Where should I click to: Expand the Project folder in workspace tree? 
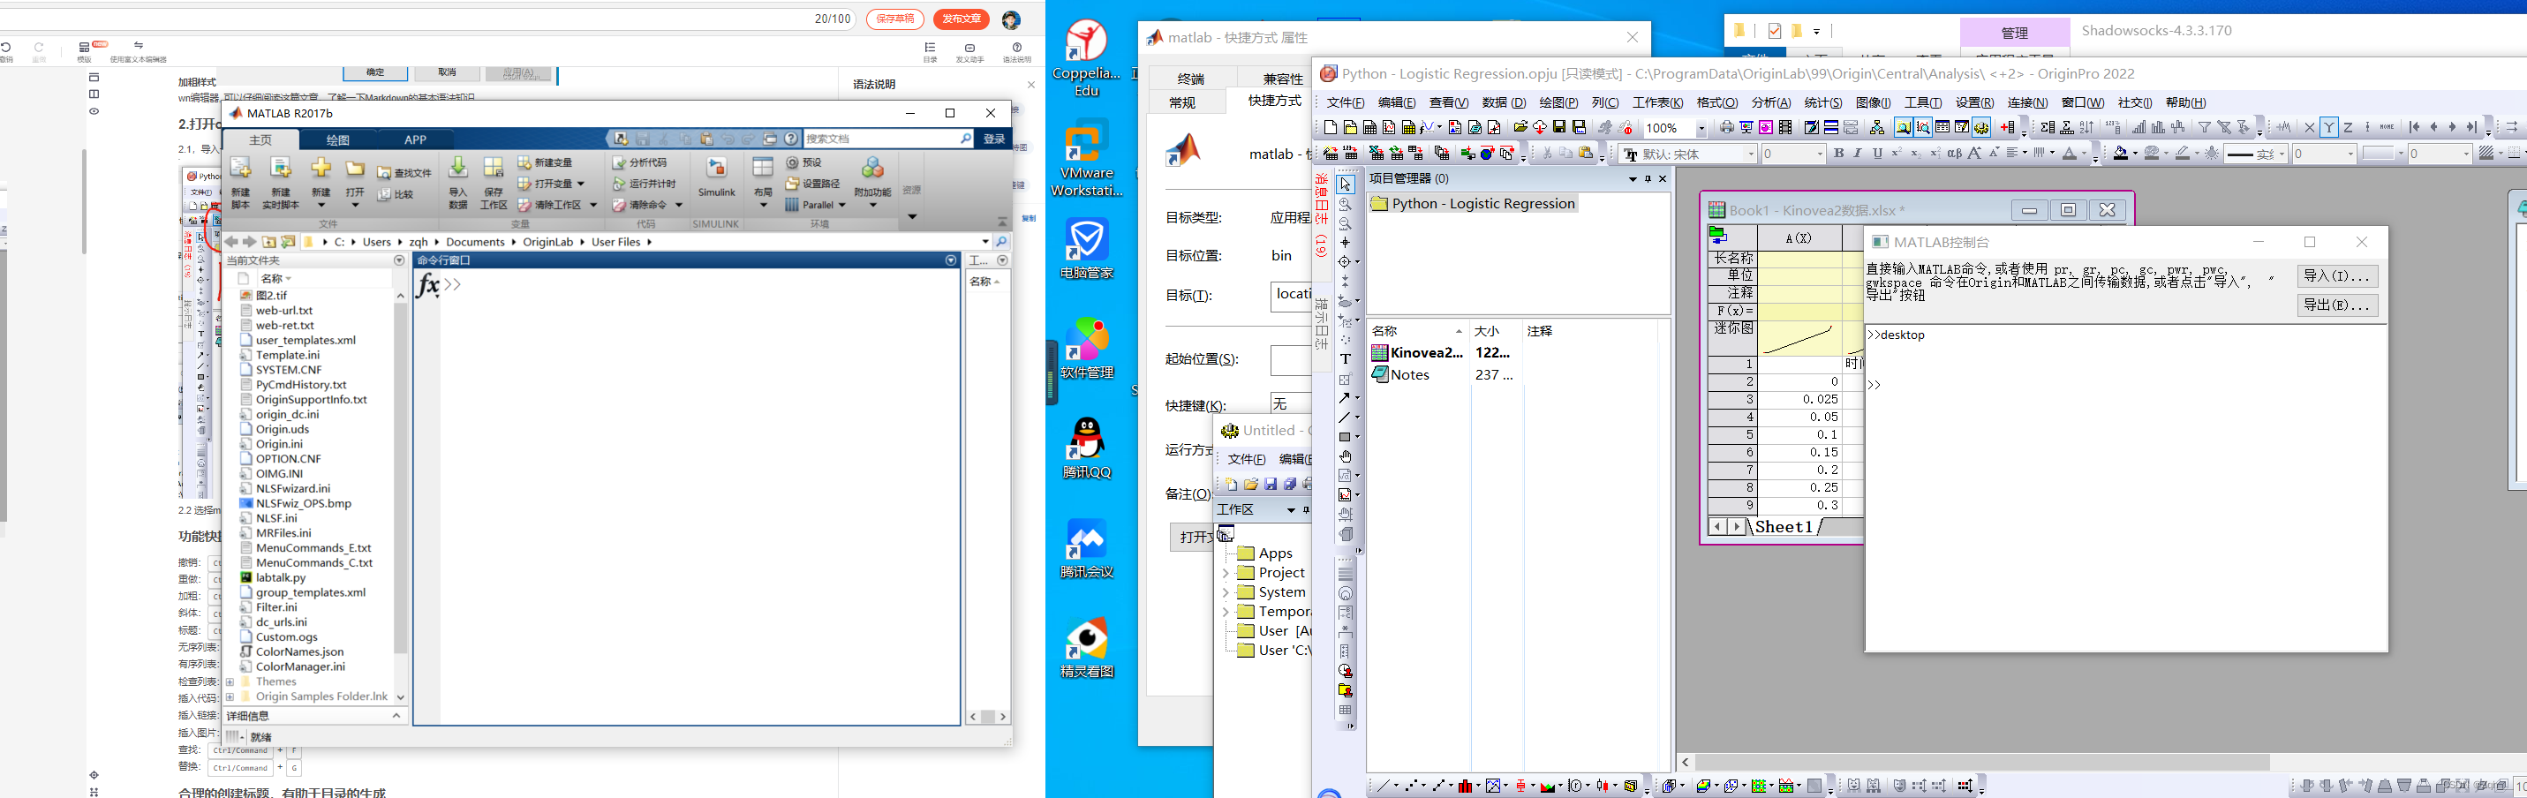pos(1226,573)
